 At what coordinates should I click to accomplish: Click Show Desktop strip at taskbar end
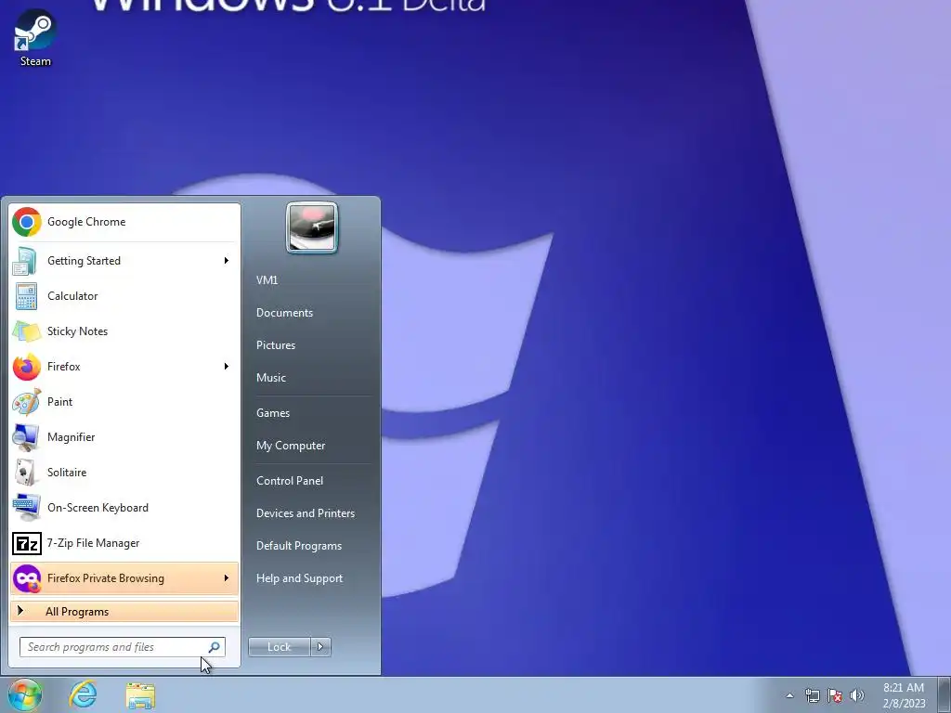tap(944, 694)
